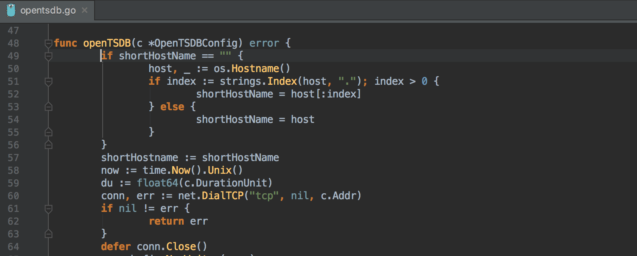The height and width of the screenshot is (256, 637).
Task: Collapse the strings.Index if block on line 51
Action: [48, 81]
